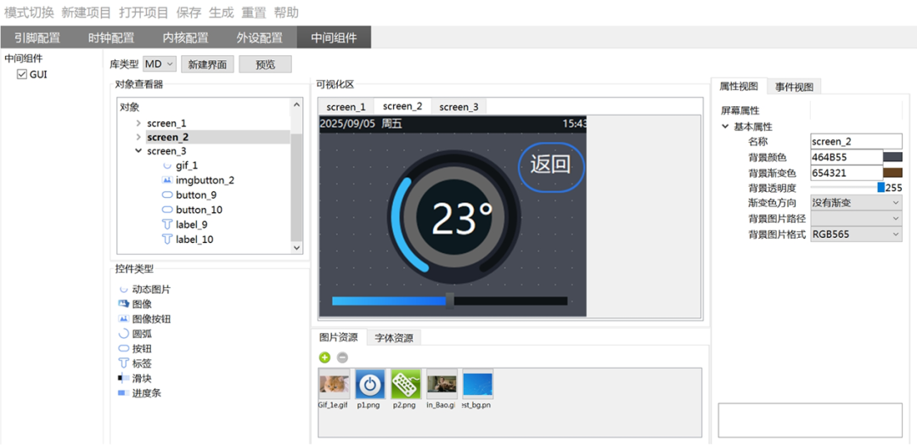Viewport: 917px width, 445px height.
Task: Toggle the GUI checkbox
Action: point(22,74)
